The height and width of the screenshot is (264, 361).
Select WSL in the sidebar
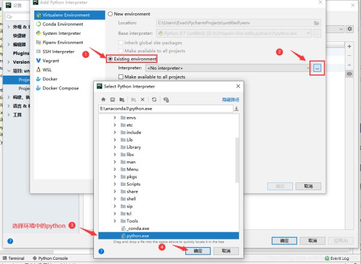pyautogui.click(x=70, y=70)
